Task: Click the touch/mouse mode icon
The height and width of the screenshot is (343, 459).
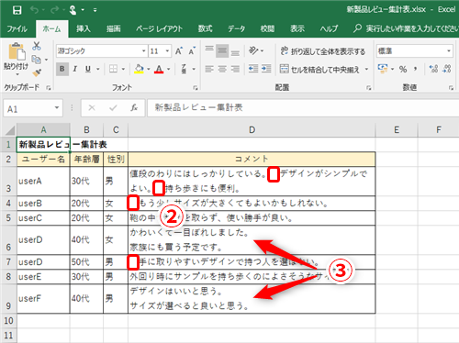Action: (73, 10)
